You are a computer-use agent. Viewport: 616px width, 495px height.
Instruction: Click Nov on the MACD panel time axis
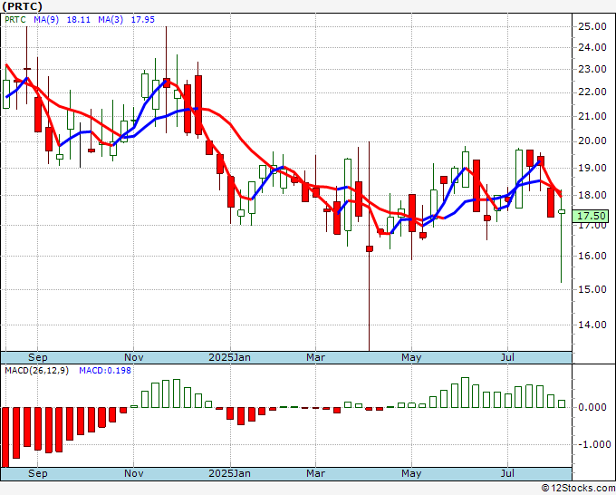click(133, 473)
